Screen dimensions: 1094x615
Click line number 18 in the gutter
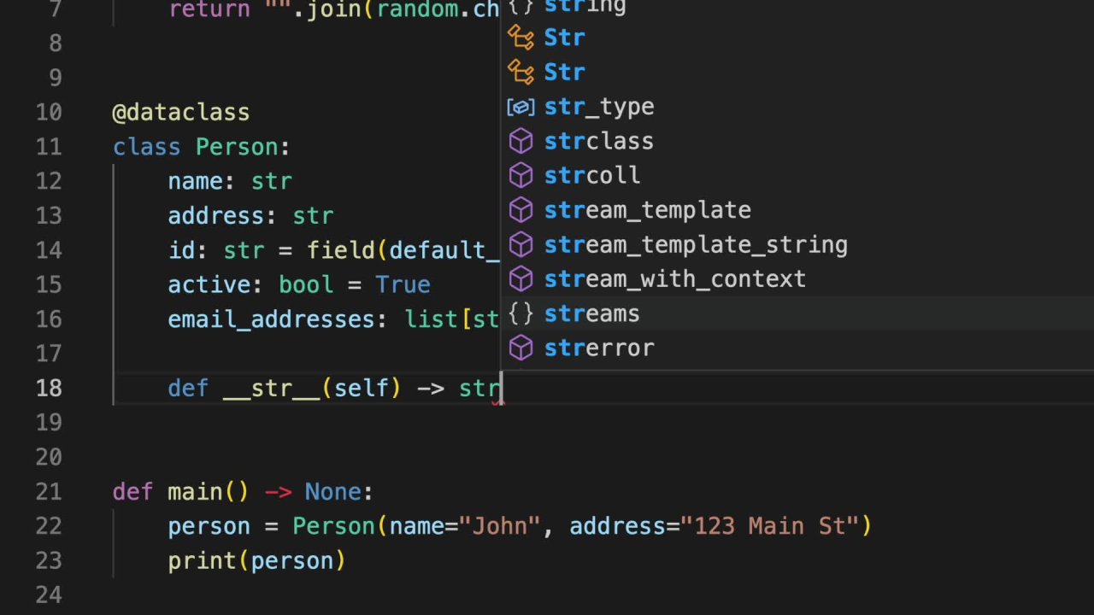[x=49, y=388]
